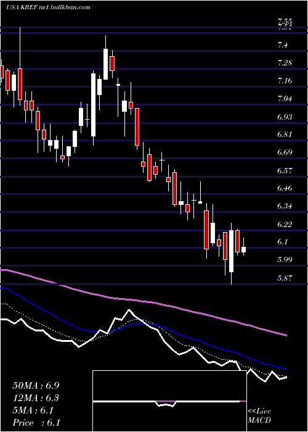Click the 6.1 price axis label
The height and width of the screenshot is (432, 308).
283,242
